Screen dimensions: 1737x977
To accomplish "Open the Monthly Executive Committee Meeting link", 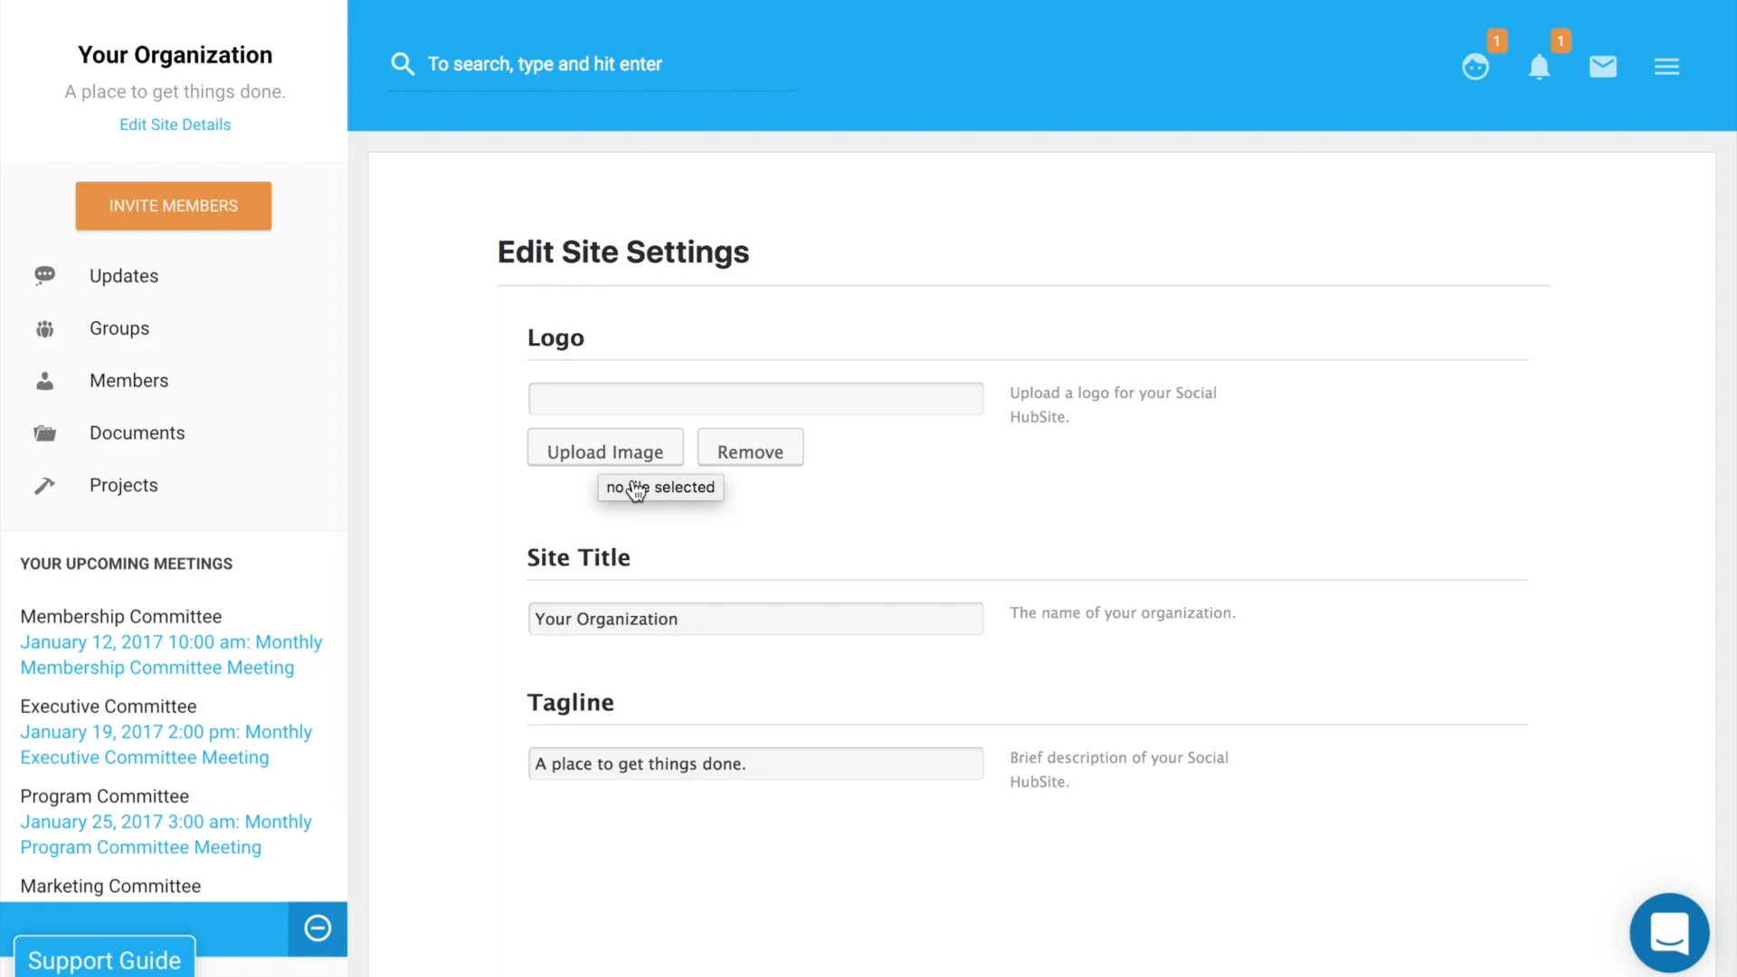I will point(166,745).
